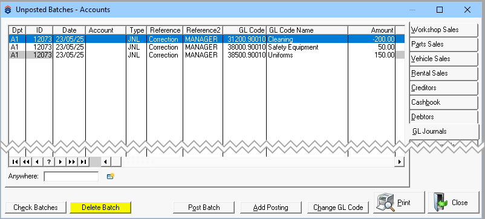Click the Account column header
The width and height of the screenshot is (485, 219).
pos(106,30)
